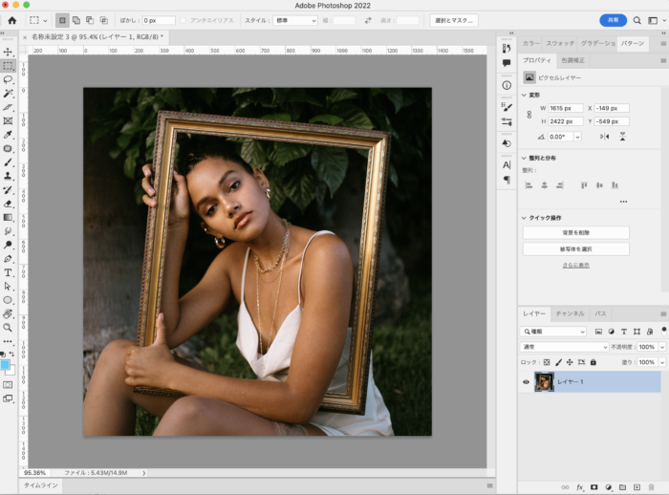Open the スタイル dropdown

pos(295,20)
